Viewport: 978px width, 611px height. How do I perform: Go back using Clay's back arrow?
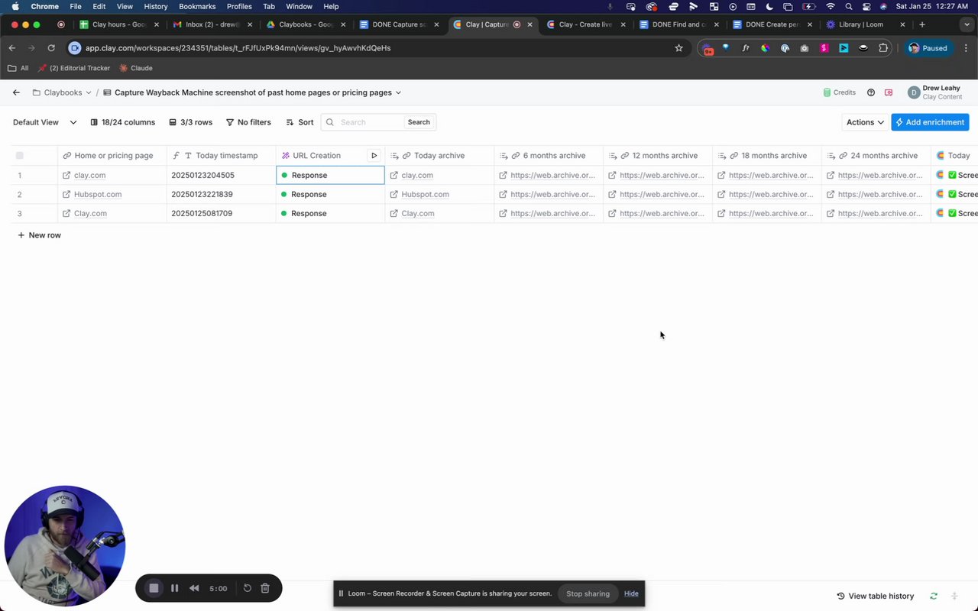click(16, 92)
